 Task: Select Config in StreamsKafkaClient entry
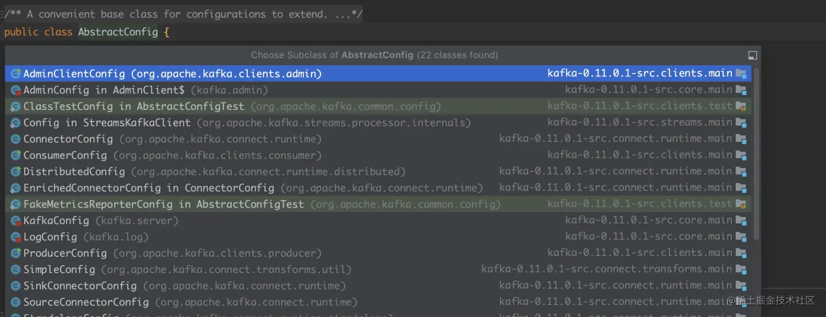point(378,123)
